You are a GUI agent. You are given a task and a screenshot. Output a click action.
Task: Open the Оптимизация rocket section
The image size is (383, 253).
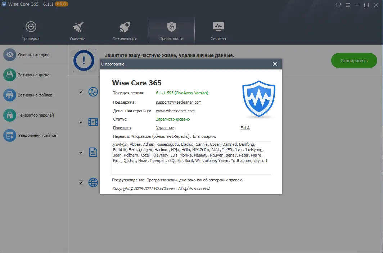(x=125, y=30)
